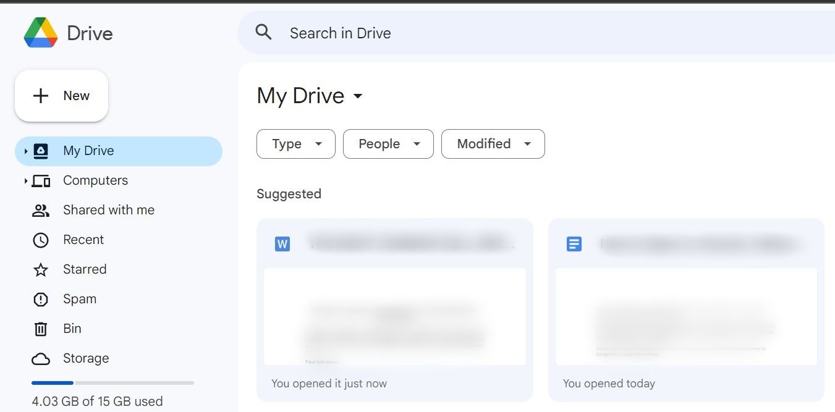Viewport: 835px width, 412px height.
Task: Open the Type filter dropdown
Action: click(295, 143)
